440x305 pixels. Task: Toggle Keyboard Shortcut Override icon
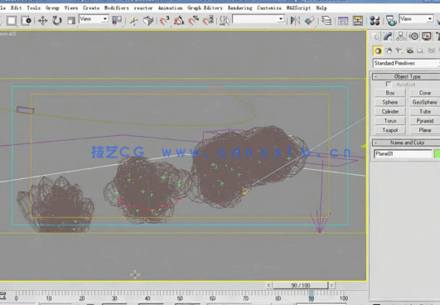point(148,21)
